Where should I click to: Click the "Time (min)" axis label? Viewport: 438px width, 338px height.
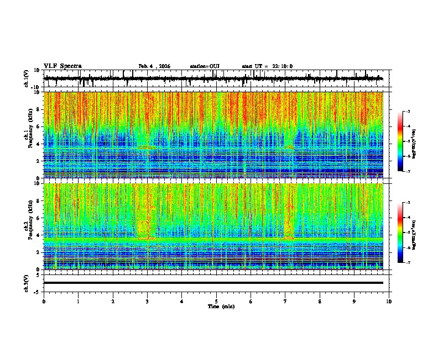point(221,307)
